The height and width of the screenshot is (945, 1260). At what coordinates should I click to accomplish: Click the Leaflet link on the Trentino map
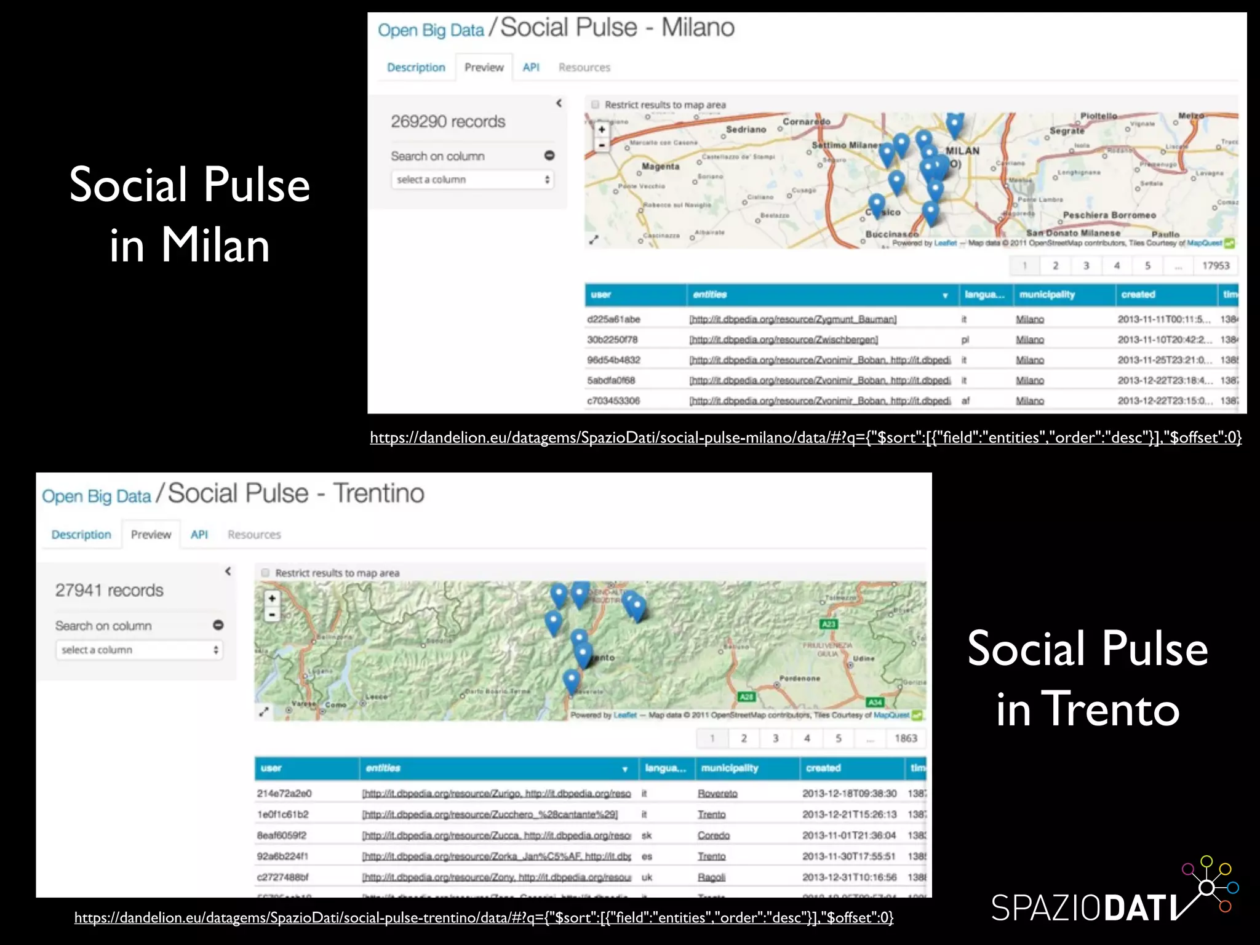625,715
